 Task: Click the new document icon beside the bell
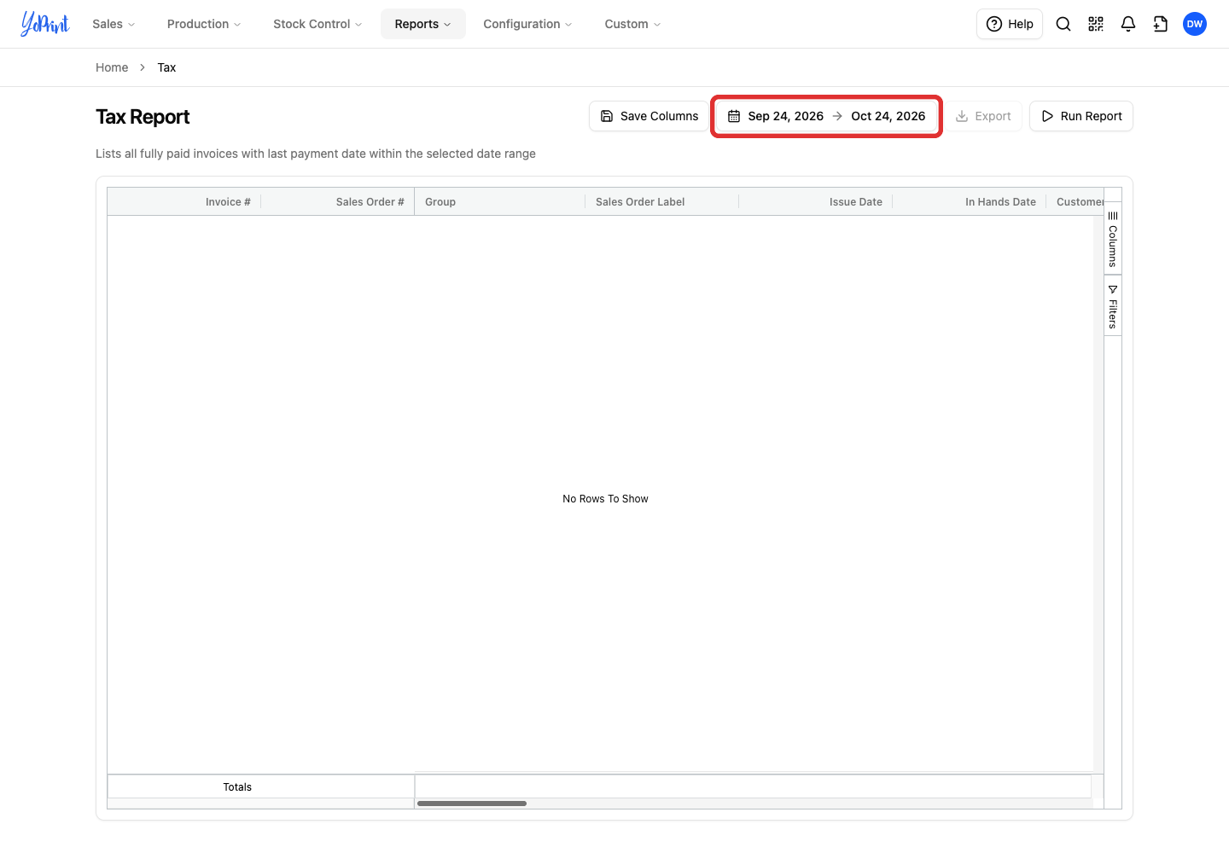(x=1161, y=24)
